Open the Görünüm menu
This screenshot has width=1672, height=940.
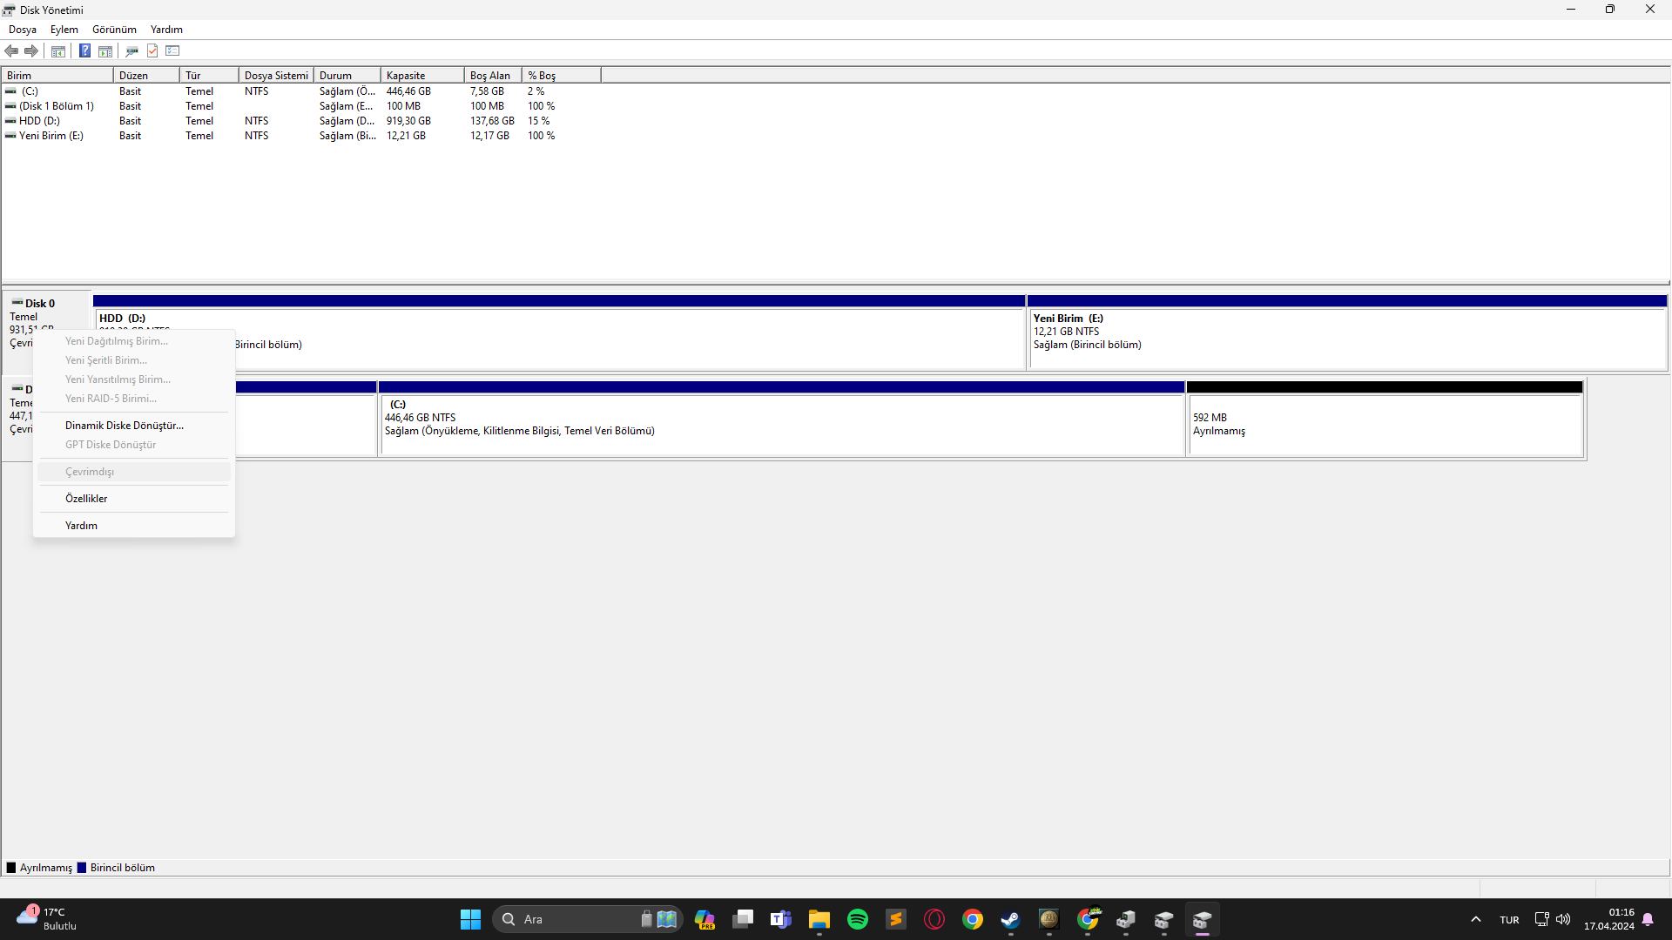114,30
